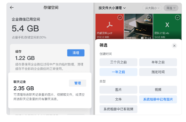This screenshot has height=122, width=186.
Task: Deselect the 一年之前 filter option
Action: (x=118, y=72)
